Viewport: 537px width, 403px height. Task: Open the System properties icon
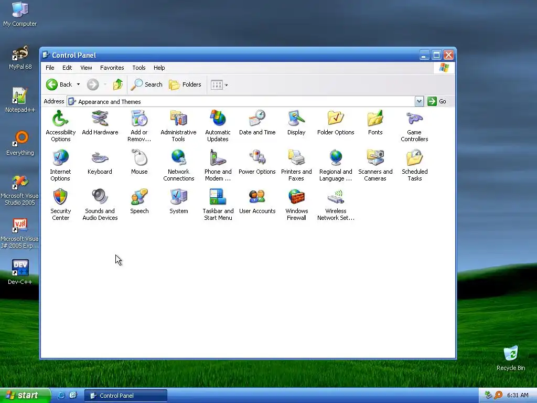178,201
